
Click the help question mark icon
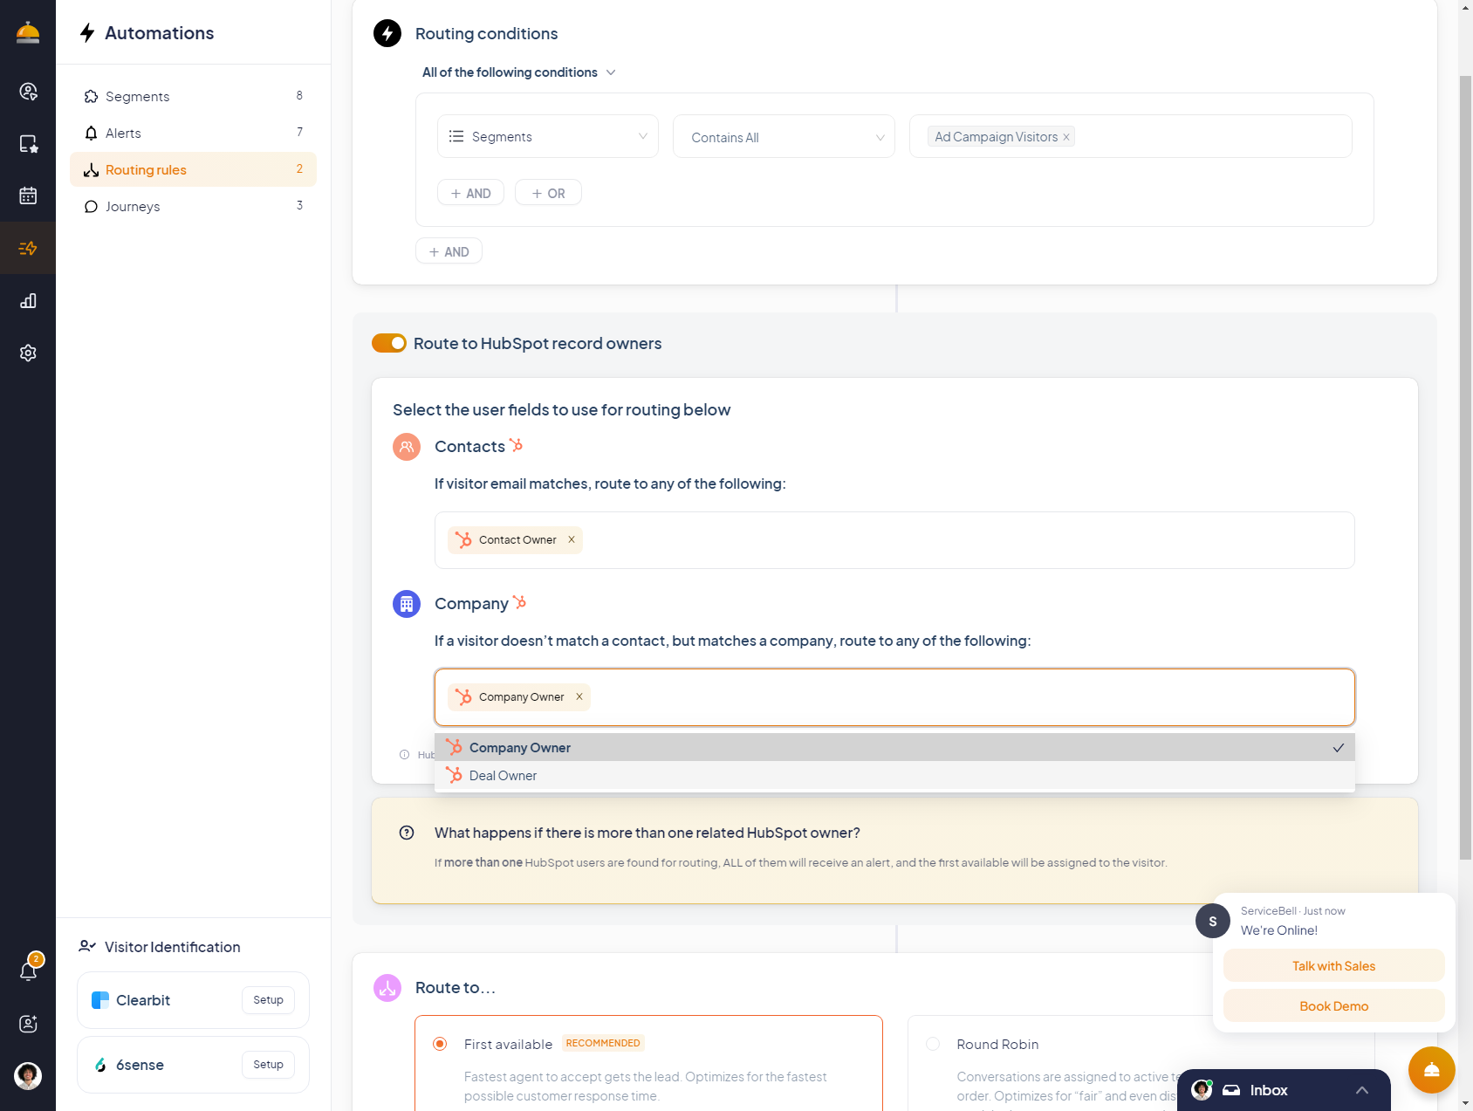[407, 833]
